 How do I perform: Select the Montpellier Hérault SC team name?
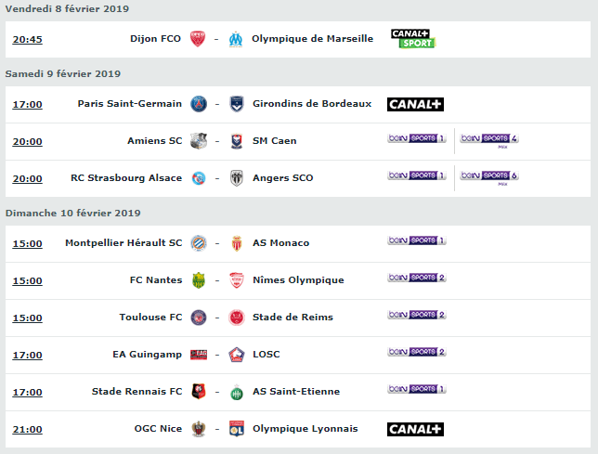click(x=123, y=243)
